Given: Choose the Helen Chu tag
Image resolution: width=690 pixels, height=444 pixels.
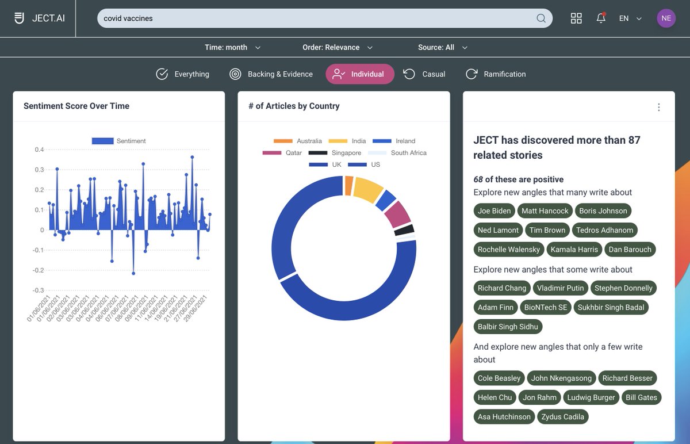Looking at the screenshot, I should [494, 397].
